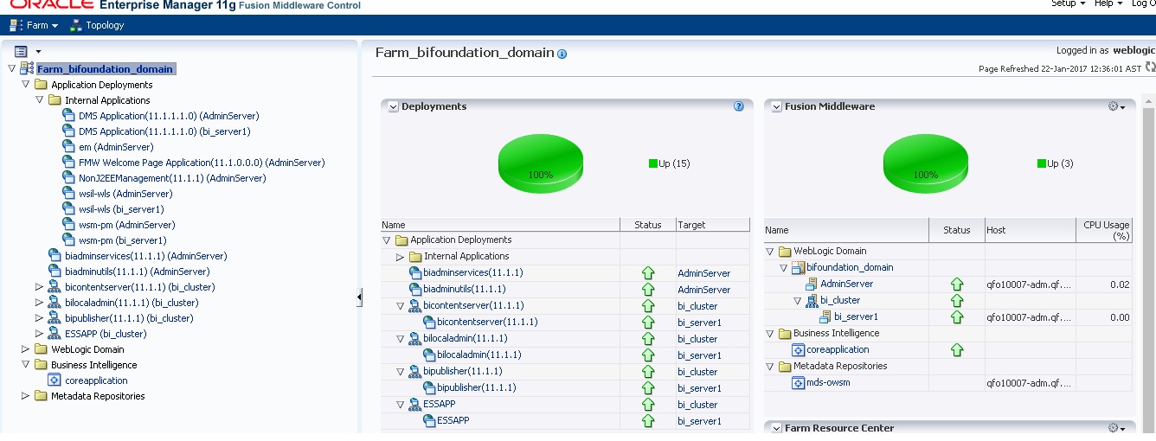
Task: Collapse Metadata Repositories in Fusion Middleware table
Action: [770, 366]
